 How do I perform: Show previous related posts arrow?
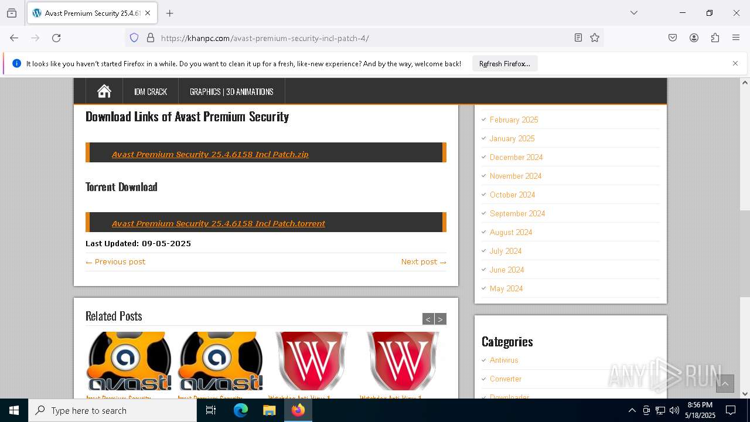point(428,319)
